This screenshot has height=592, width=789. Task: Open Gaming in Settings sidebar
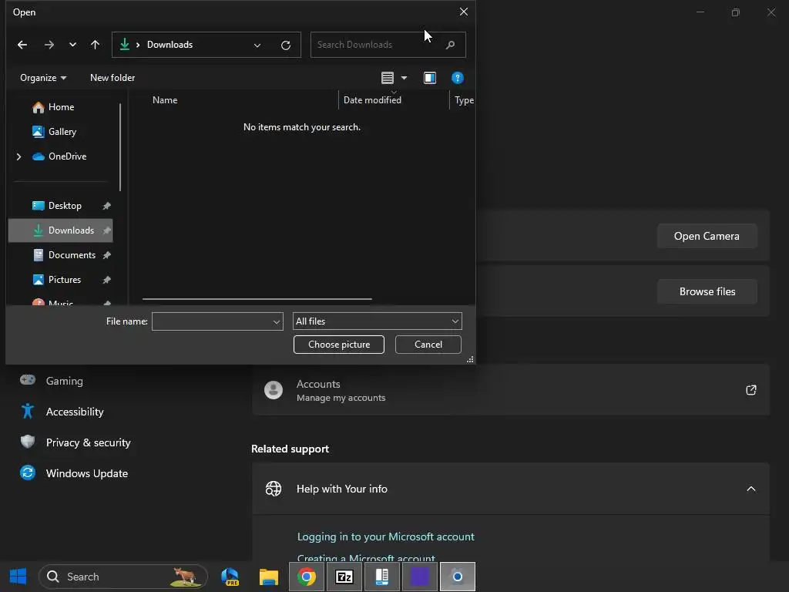65,381
